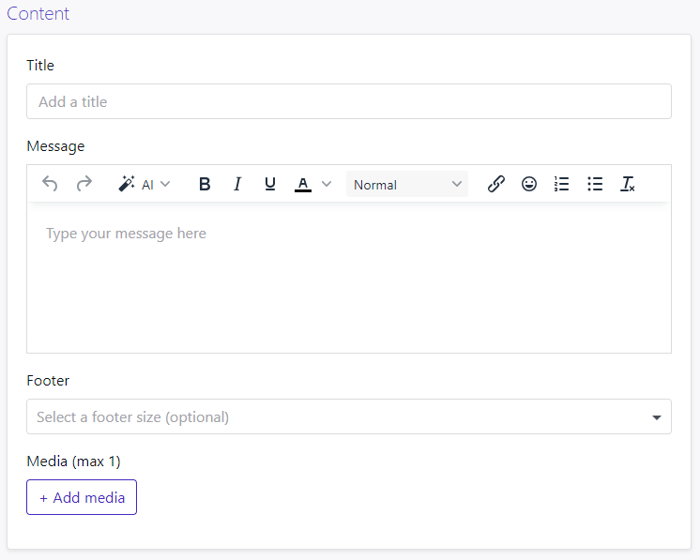Viewport: 700px width, 560px height.
Task: Click the '+ Add media' button
Action: [x=82, y=497]
